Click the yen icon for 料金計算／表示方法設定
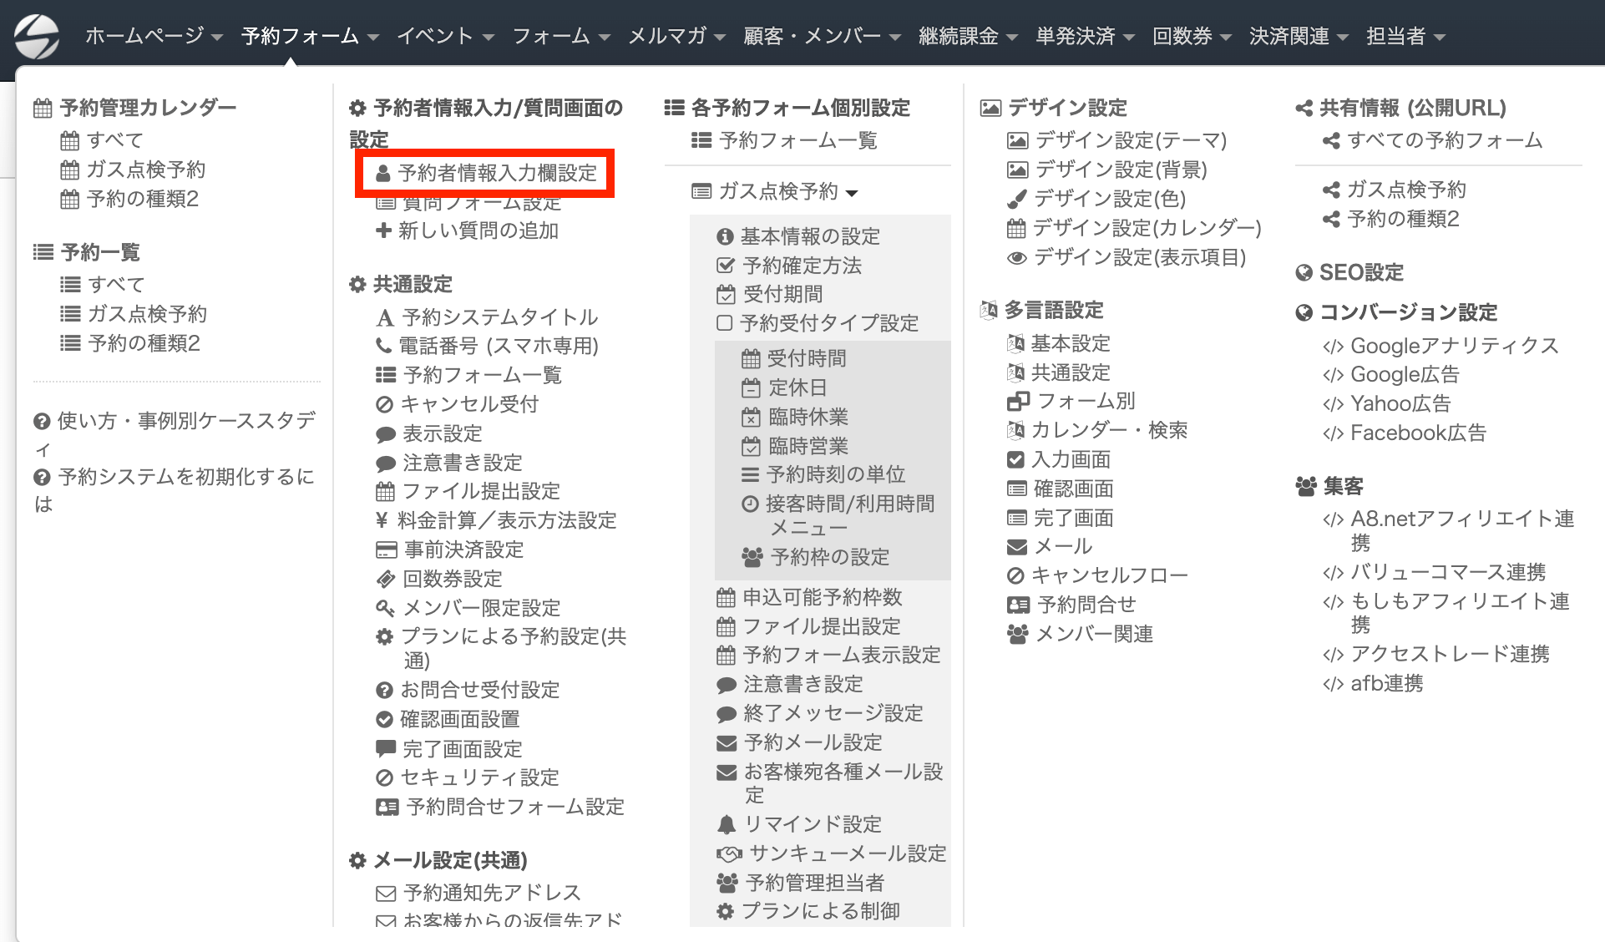 (382, 520)
